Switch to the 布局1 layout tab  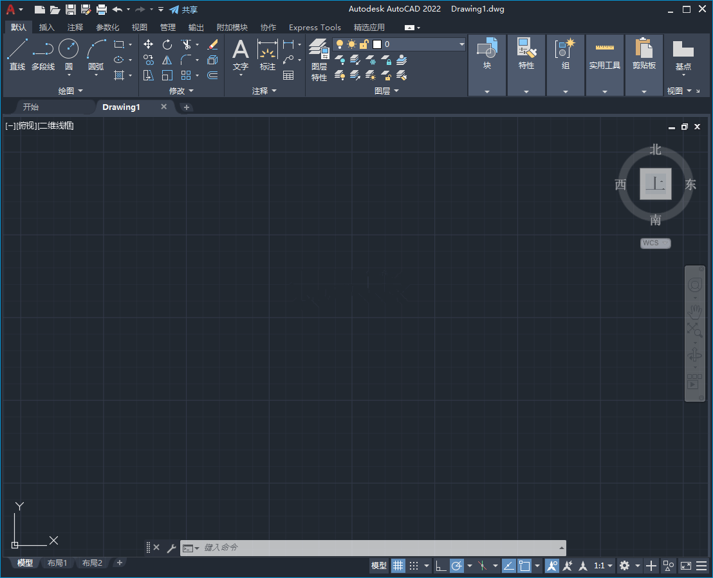[x=57, y=563]
